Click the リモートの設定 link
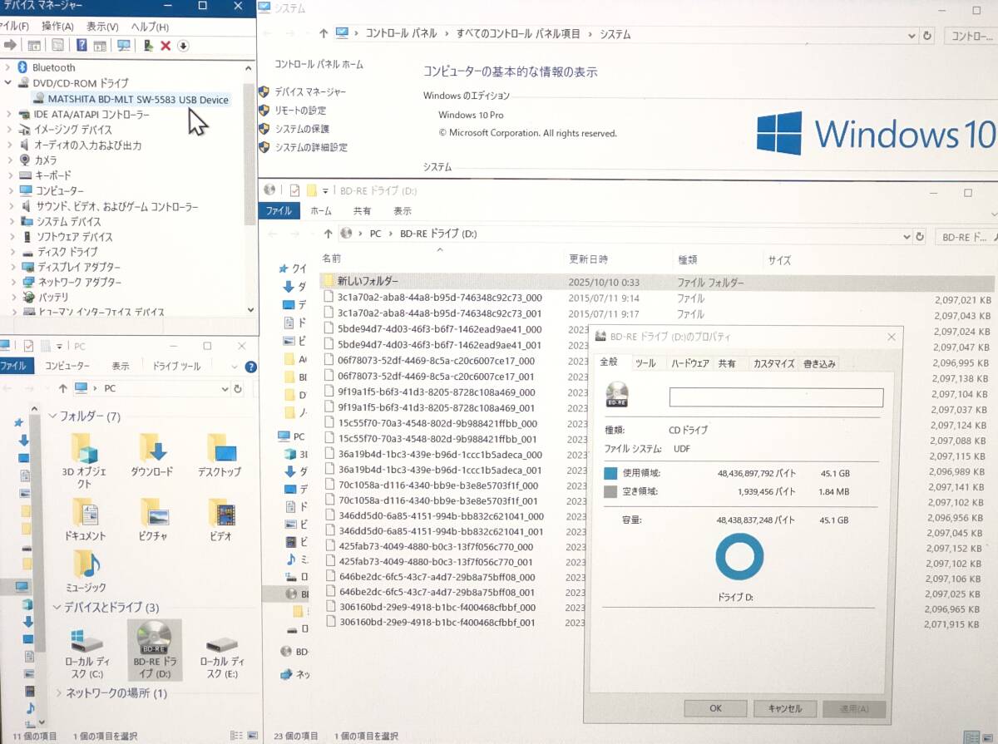Screen dimensions: 998x744 click(300, 111)
